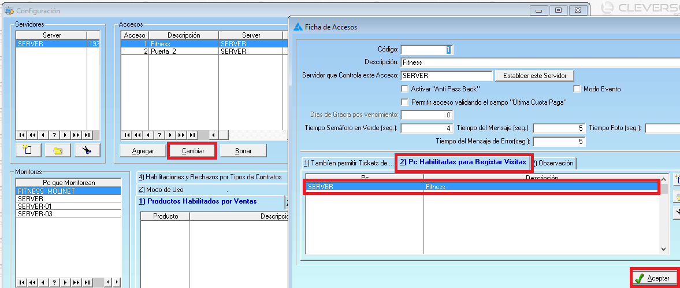The width and height of the screenshot is (680, 288).
Task: Toggle the Modo Evento checkbox
Action: [x=577, y=89]
